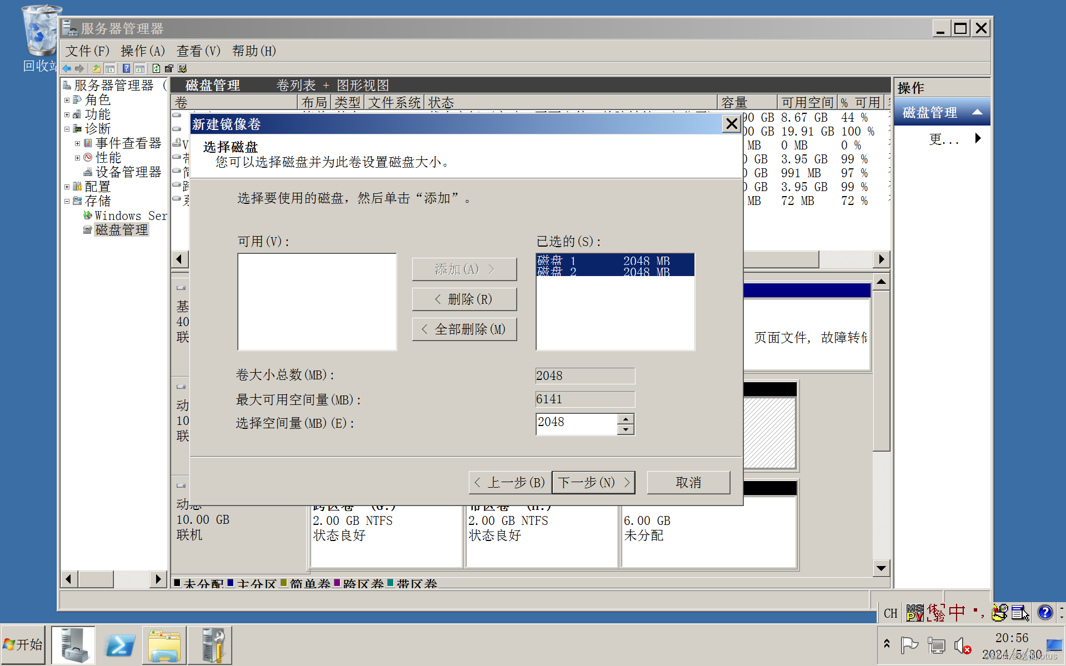
Task: Proceed with 下一步(N) button
Action: tap(594, 483)
